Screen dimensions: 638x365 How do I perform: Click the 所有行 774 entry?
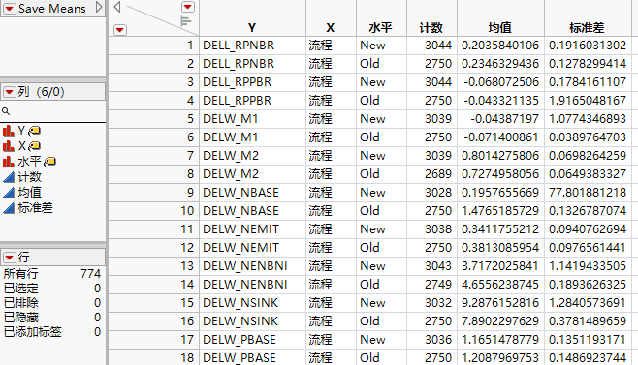click(x=52, y=274)
